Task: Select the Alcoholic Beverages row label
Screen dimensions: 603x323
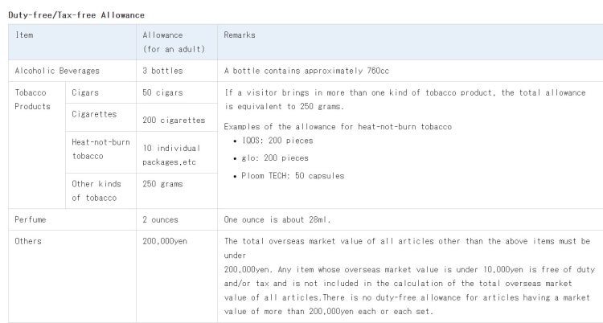Action: 72,71
